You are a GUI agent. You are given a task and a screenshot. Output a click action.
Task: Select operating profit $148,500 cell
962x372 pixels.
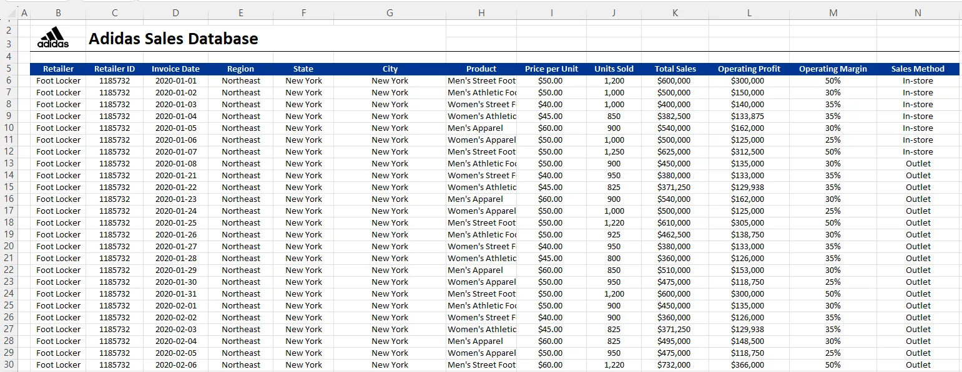[x=749, y=341]
